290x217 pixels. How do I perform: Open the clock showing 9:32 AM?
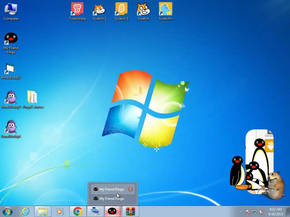[276, 212]
